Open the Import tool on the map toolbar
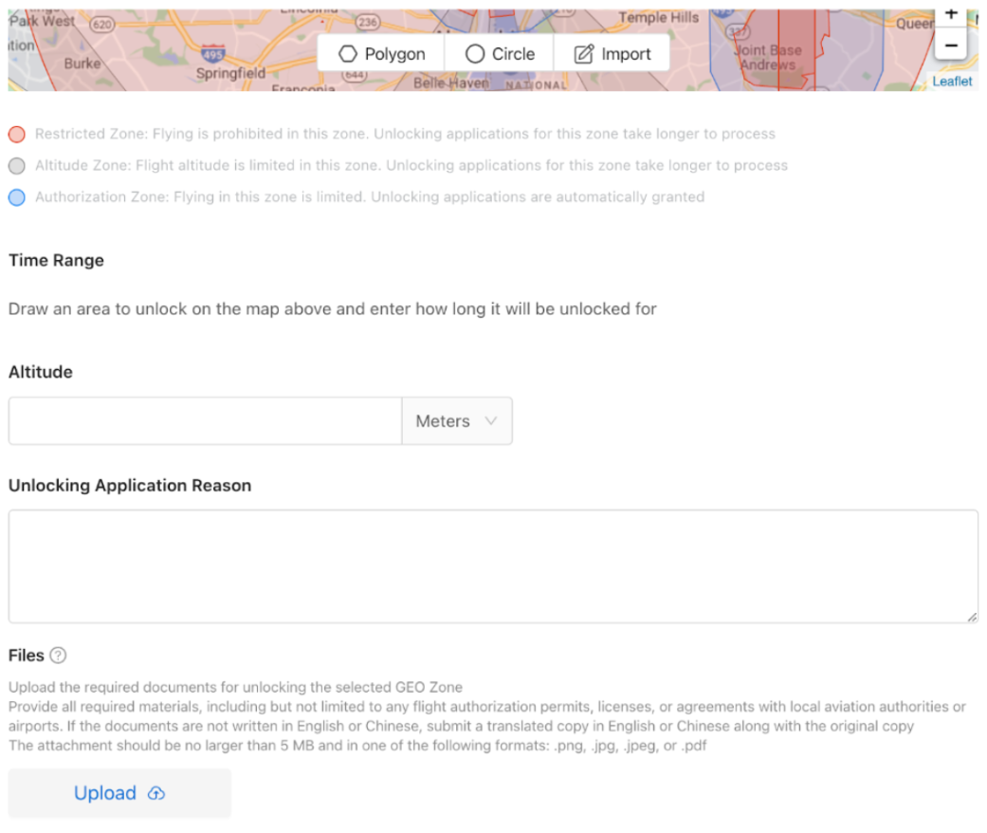987x833 pixels. click(x=612, y=53)
